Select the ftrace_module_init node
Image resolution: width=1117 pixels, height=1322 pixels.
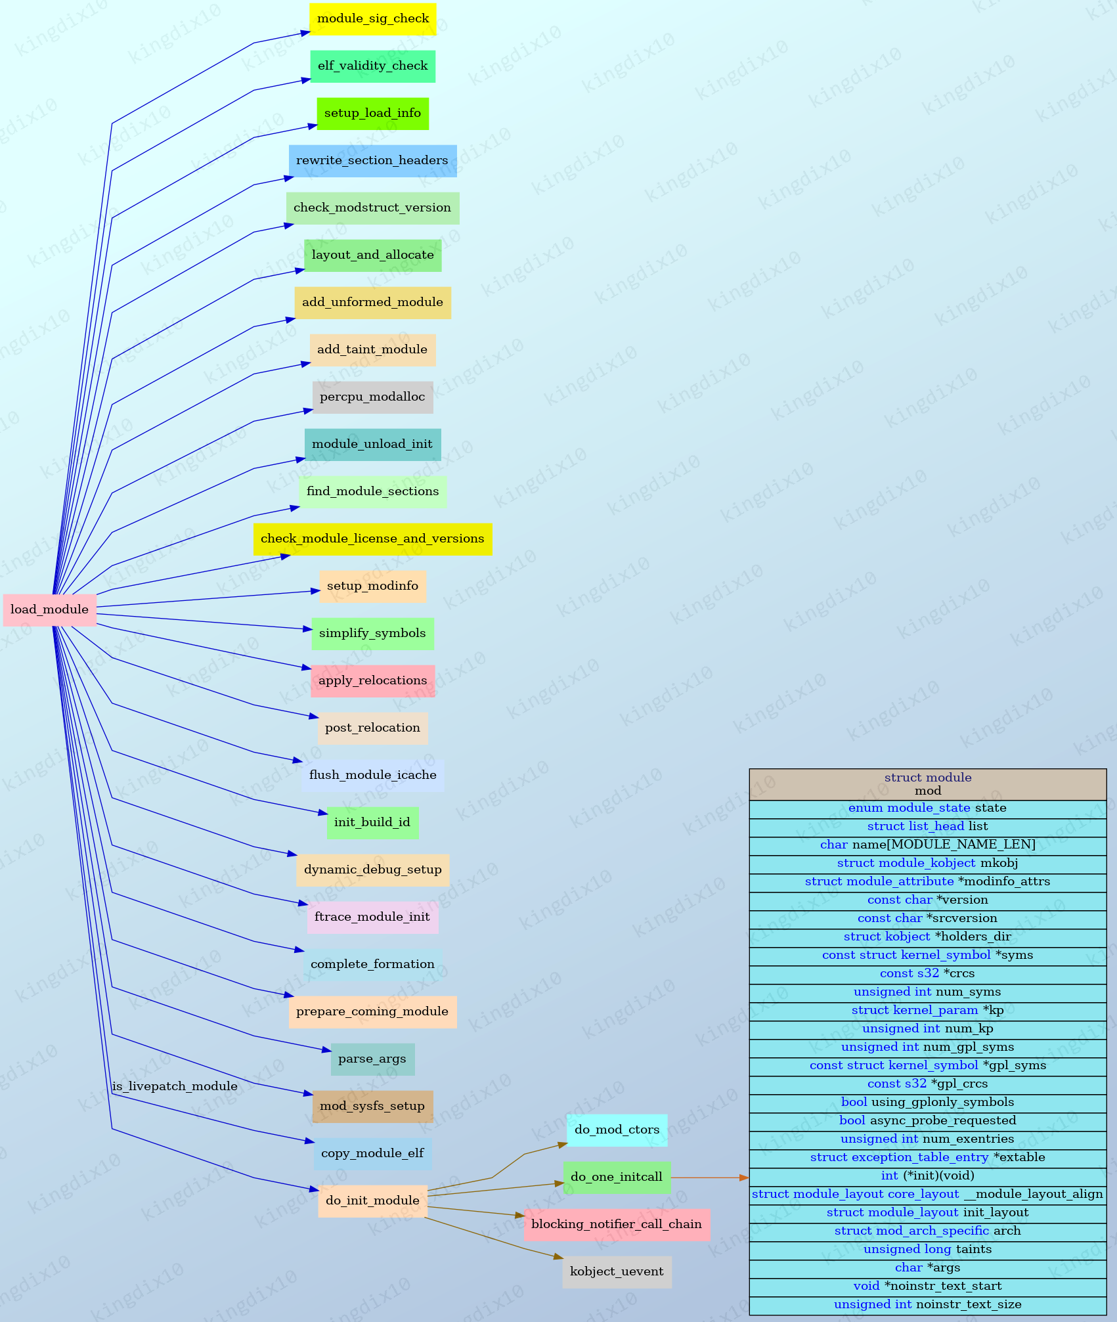pos(373,917)
